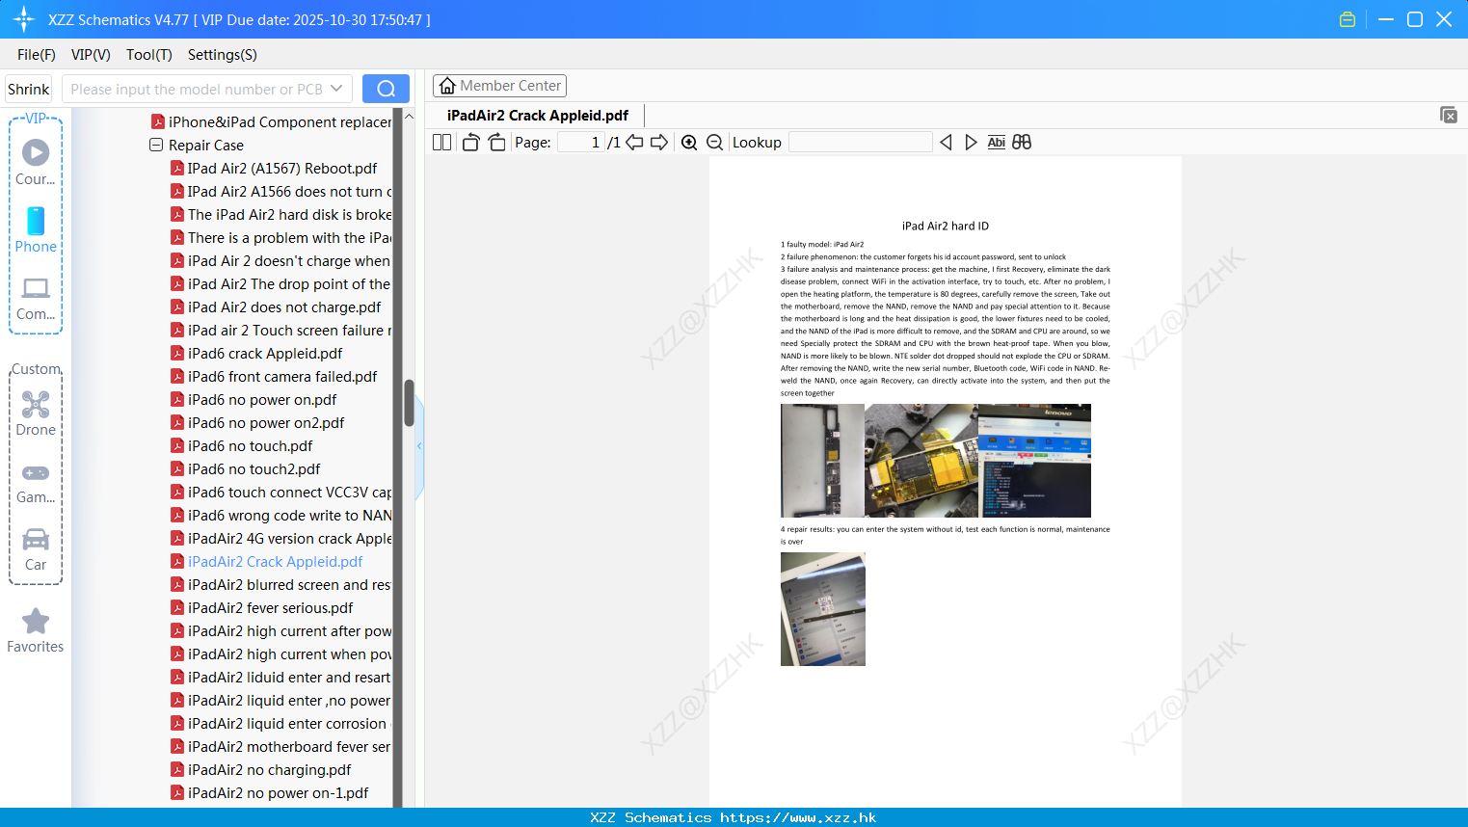This screenshot has width=1468, height=827.
Task: Click the yellow NAND chip photo
Action: point(921,461)
